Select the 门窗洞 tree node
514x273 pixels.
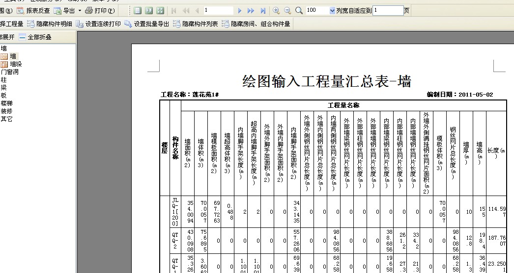click(10, 72)
